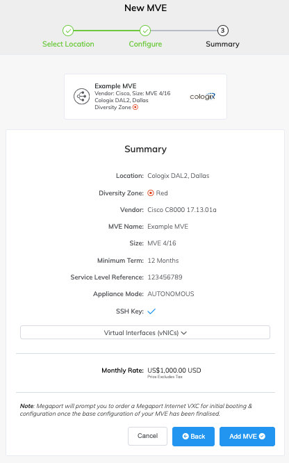Click the blue SSH Key checkmark

[x=151, y=311]
